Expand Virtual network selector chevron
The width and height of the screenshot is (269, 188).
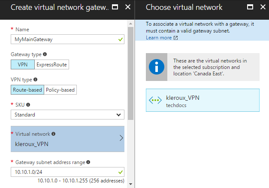coord(121,138)
